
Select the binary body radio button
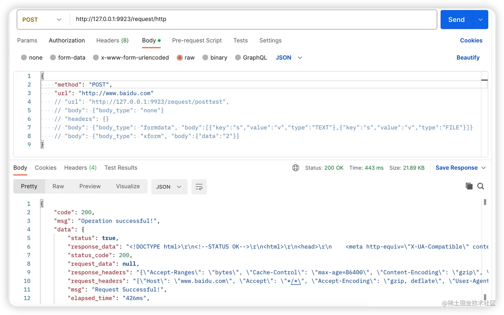coord(205,58)
